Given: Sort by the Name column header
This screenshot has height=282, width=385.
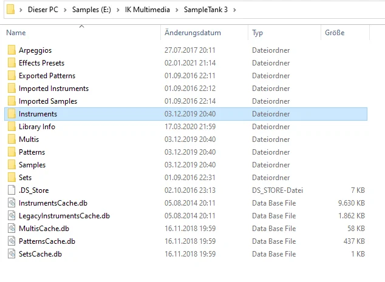Looking at the screenshot, I should point(82,32).
